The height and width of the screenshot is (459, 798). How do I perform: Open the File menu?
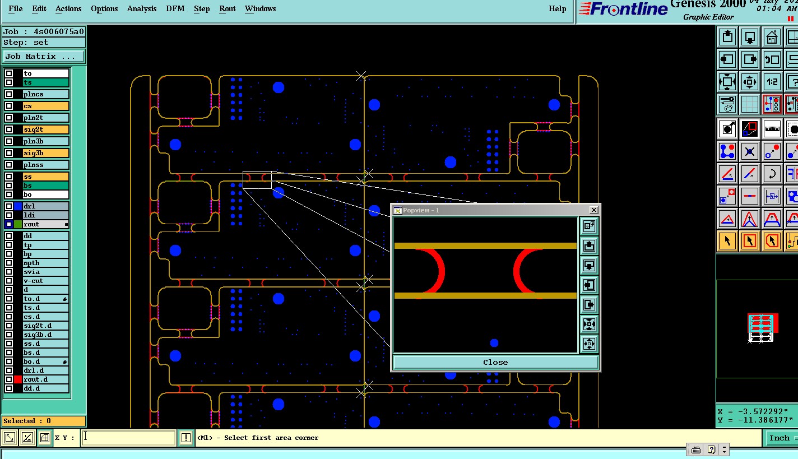point(16,8)
